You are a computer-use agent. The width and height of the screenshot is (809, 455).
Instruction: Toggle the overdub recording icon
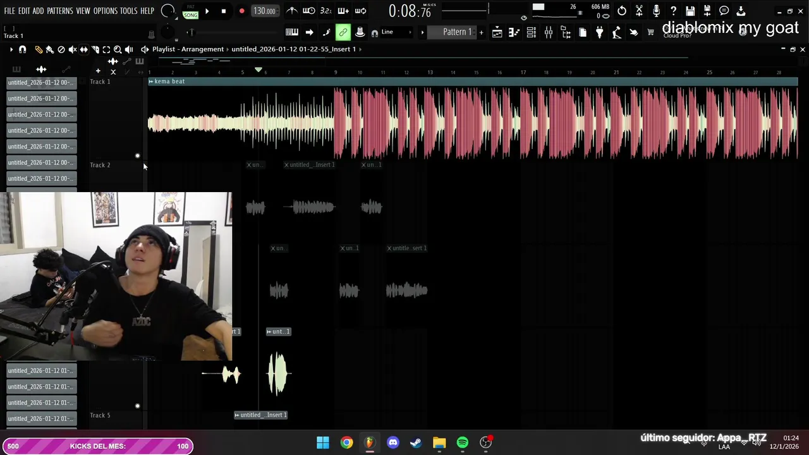[343, 11]
